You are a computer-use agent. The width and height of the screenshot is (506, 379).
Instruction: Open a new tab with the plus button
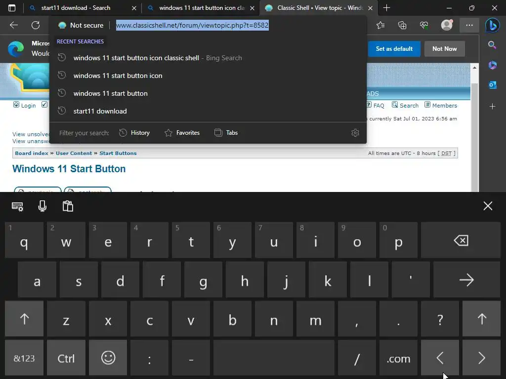tap(386, 8)
